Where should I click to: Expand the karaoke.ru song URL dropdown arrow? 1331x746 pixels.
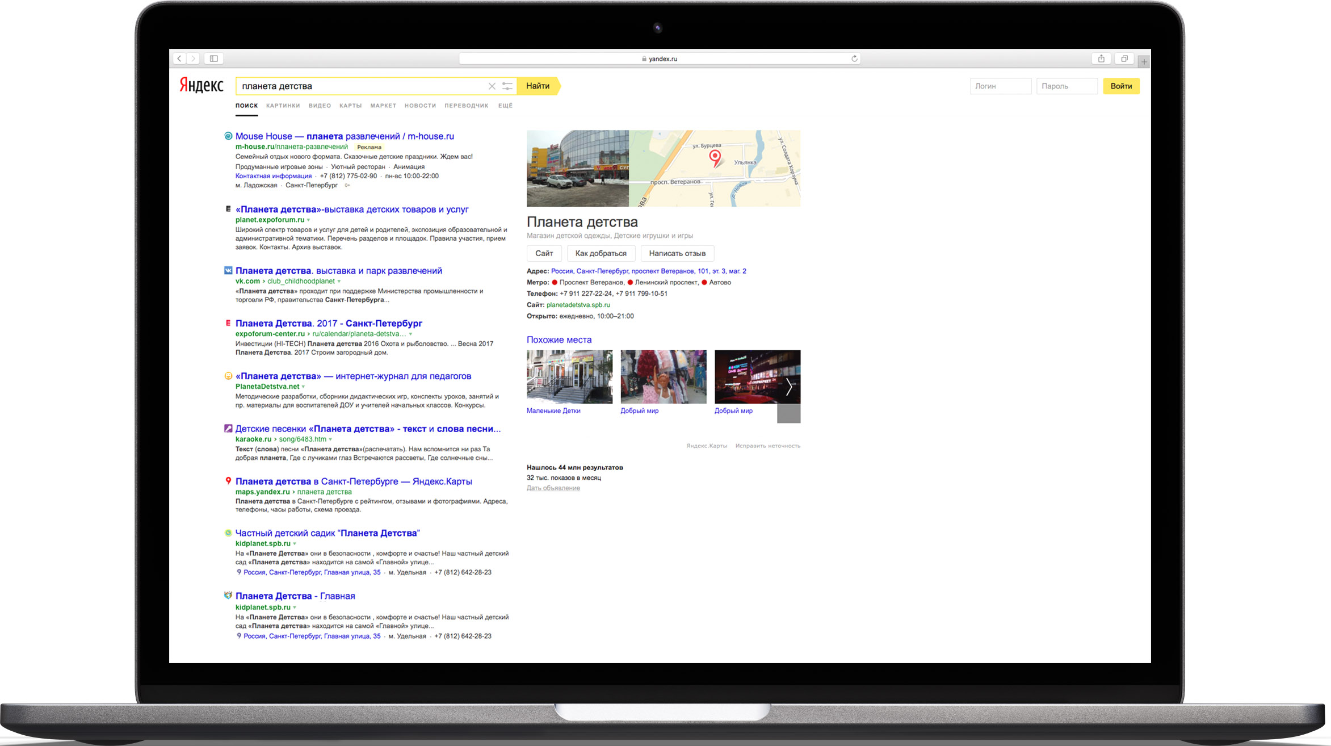click(x=330, y=439)
